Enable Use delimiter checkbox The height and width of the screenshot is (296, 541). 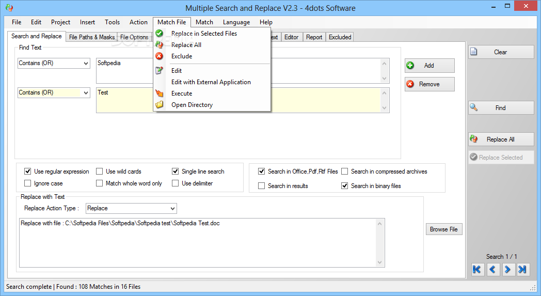176,183
